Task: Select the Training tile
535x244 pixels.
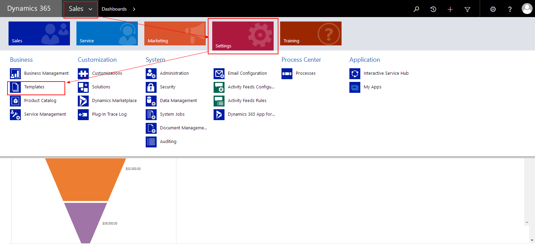Action: click(311, 33)
